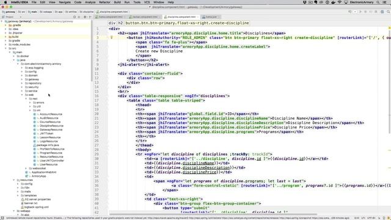The height and width of the screenshot is (220, 391).
Task: Click the Project panel vertical scrollbar
Action: coord(92,51)
